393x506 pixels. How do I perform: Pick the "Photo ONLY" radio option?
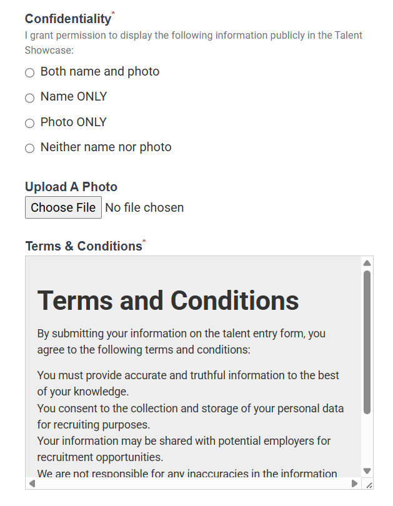point(29,123)
